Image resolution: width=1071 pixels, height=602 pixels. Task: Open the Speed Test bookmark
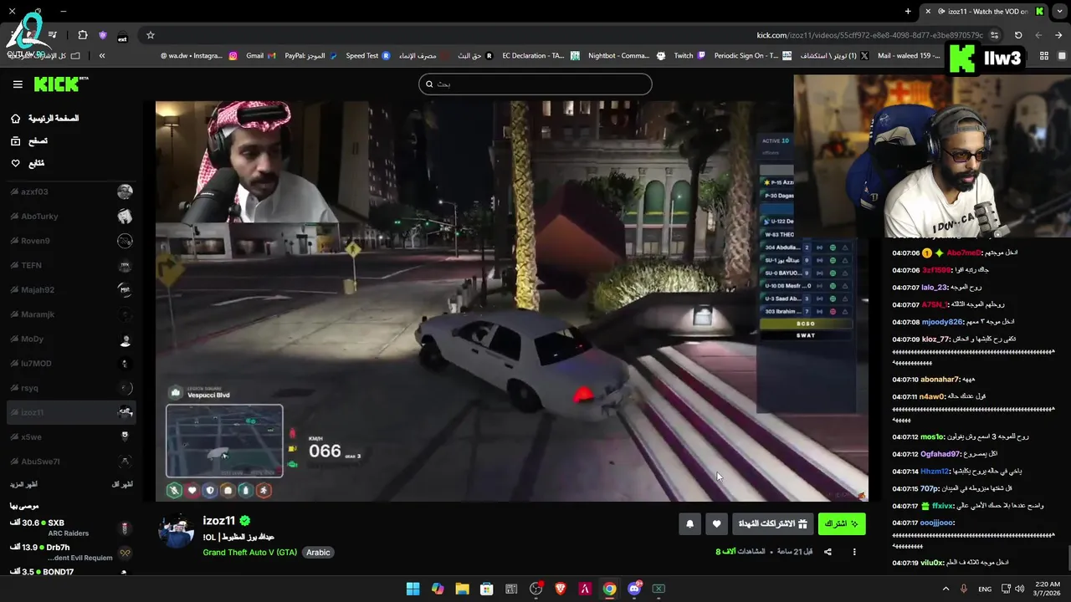click(x=368, y=56)
